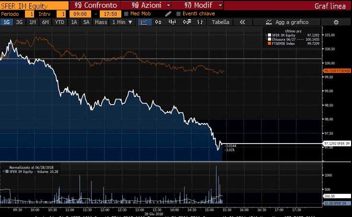Click the 97.1292 SFER IM price tag
The image size is (352, 217).
337,144
